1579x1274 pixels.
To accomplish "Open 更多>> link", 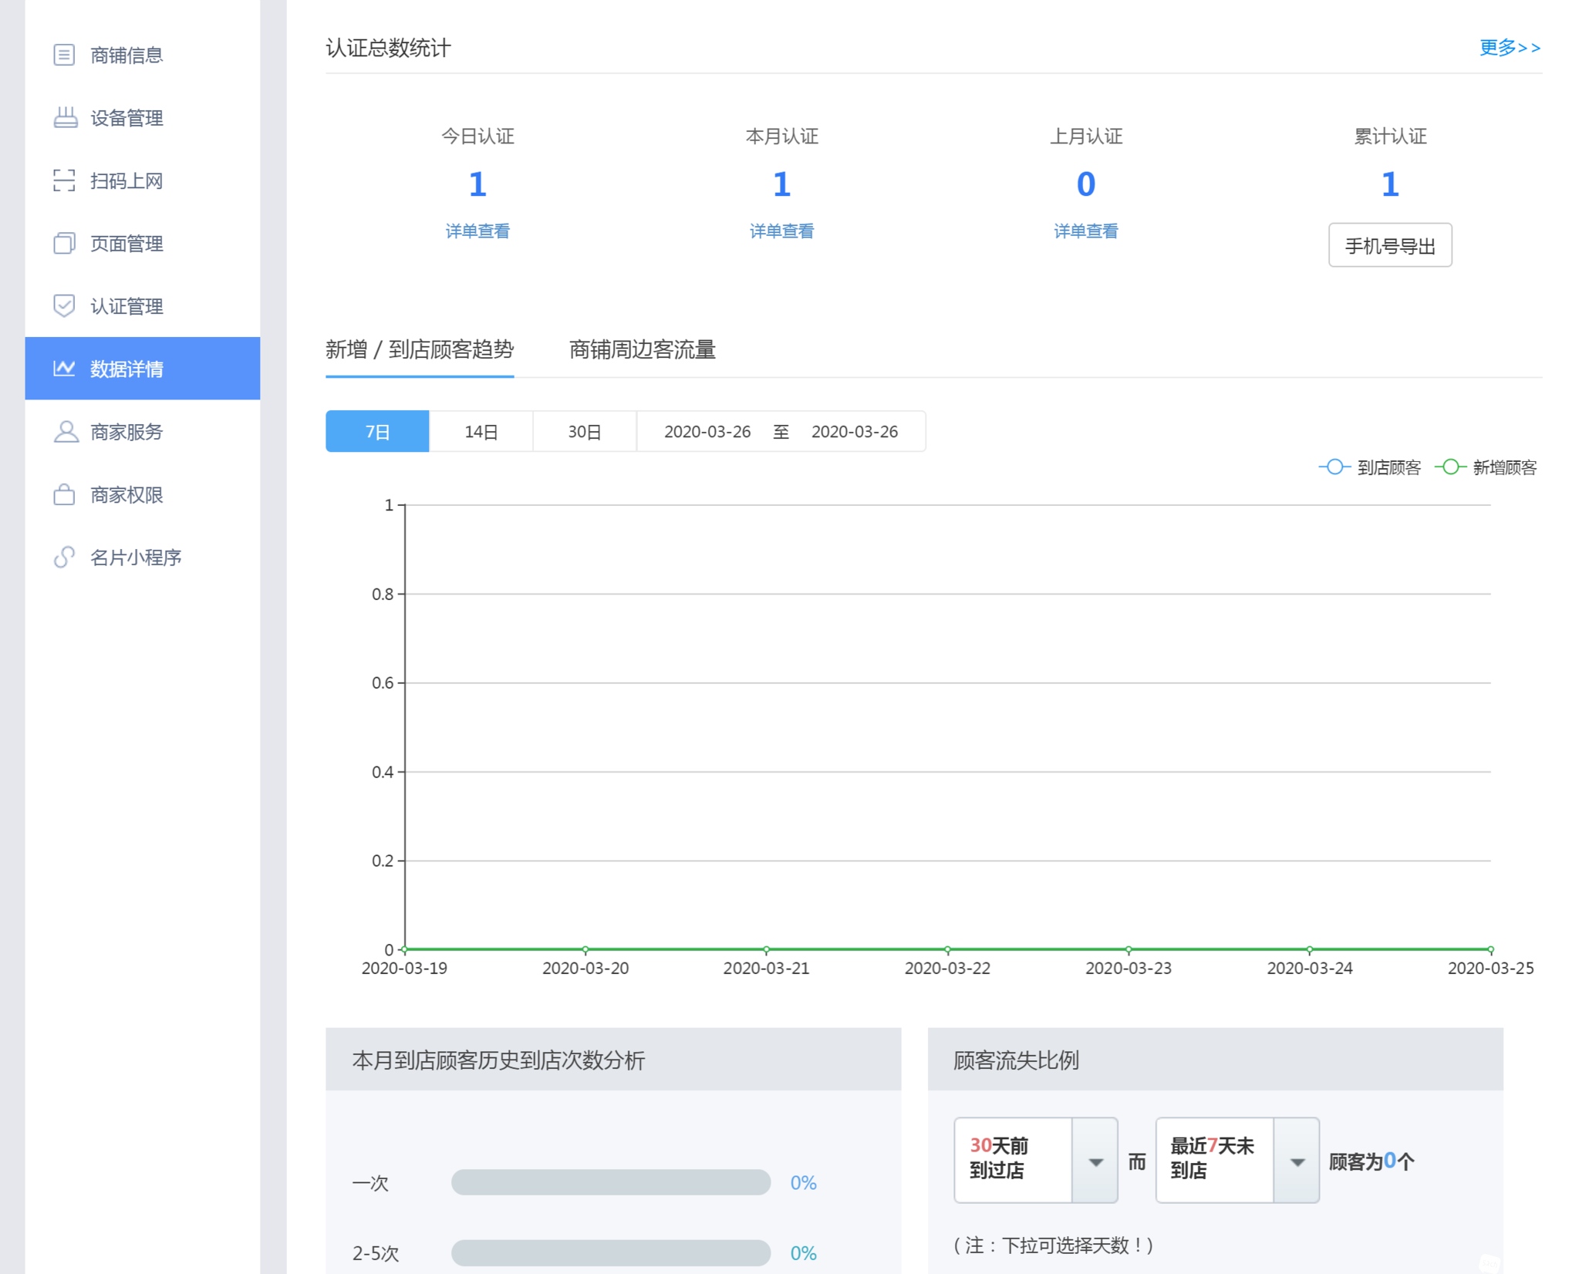I will coord(1510,48).
